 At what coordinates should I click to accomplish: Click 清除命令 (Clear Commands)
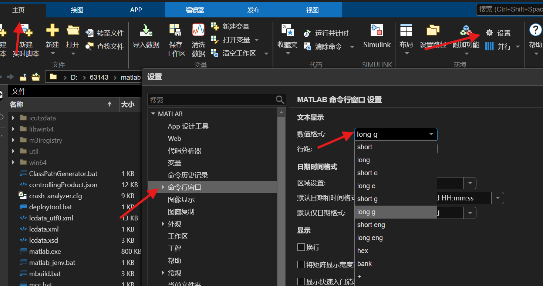point(323,47)
